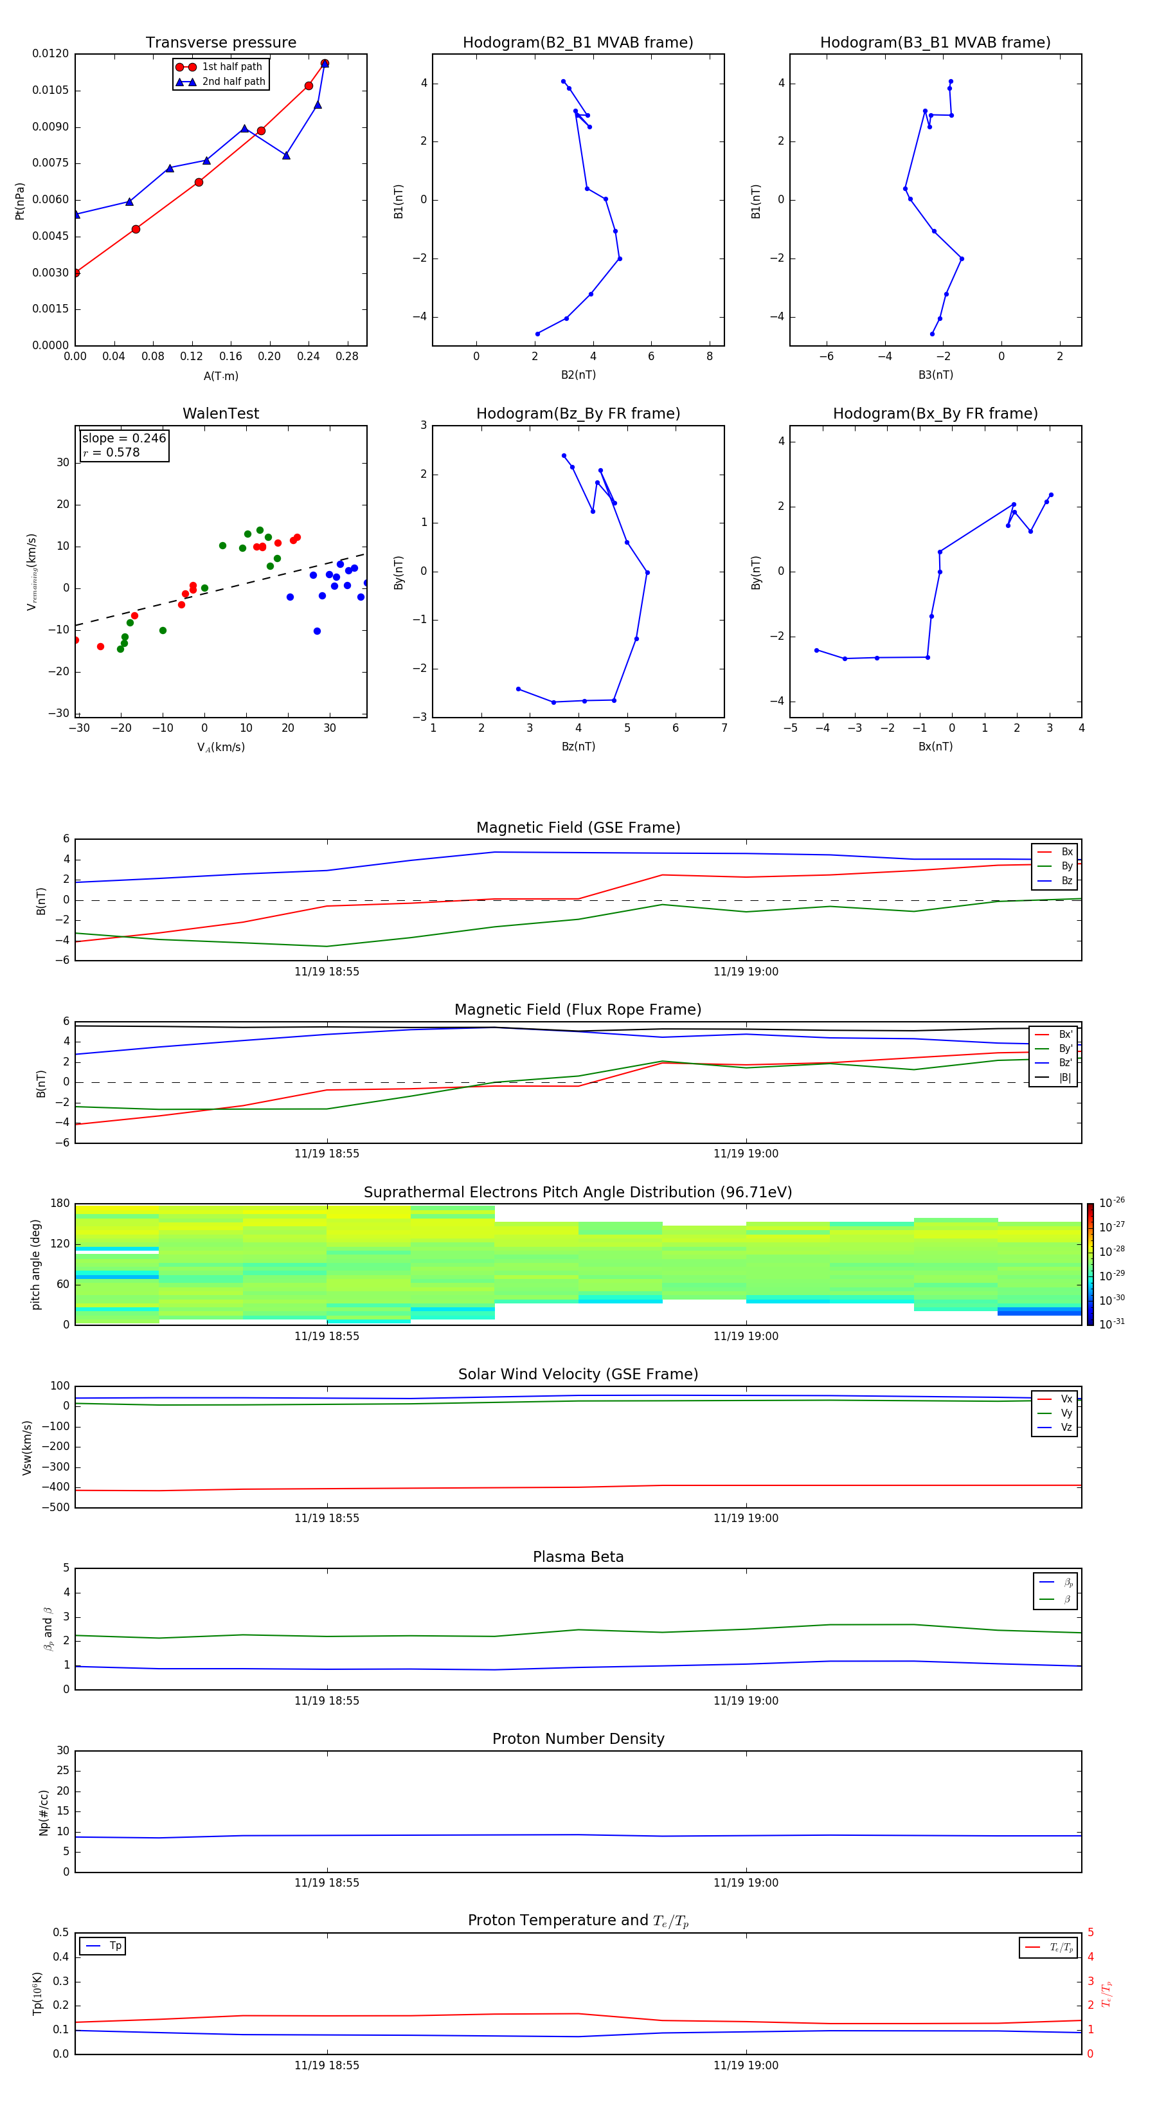Viewport: 1157px width, 2122px height.
Task: Click the "Hodogram(Bx_By FR frame)" title
Action: coord(935,413)
